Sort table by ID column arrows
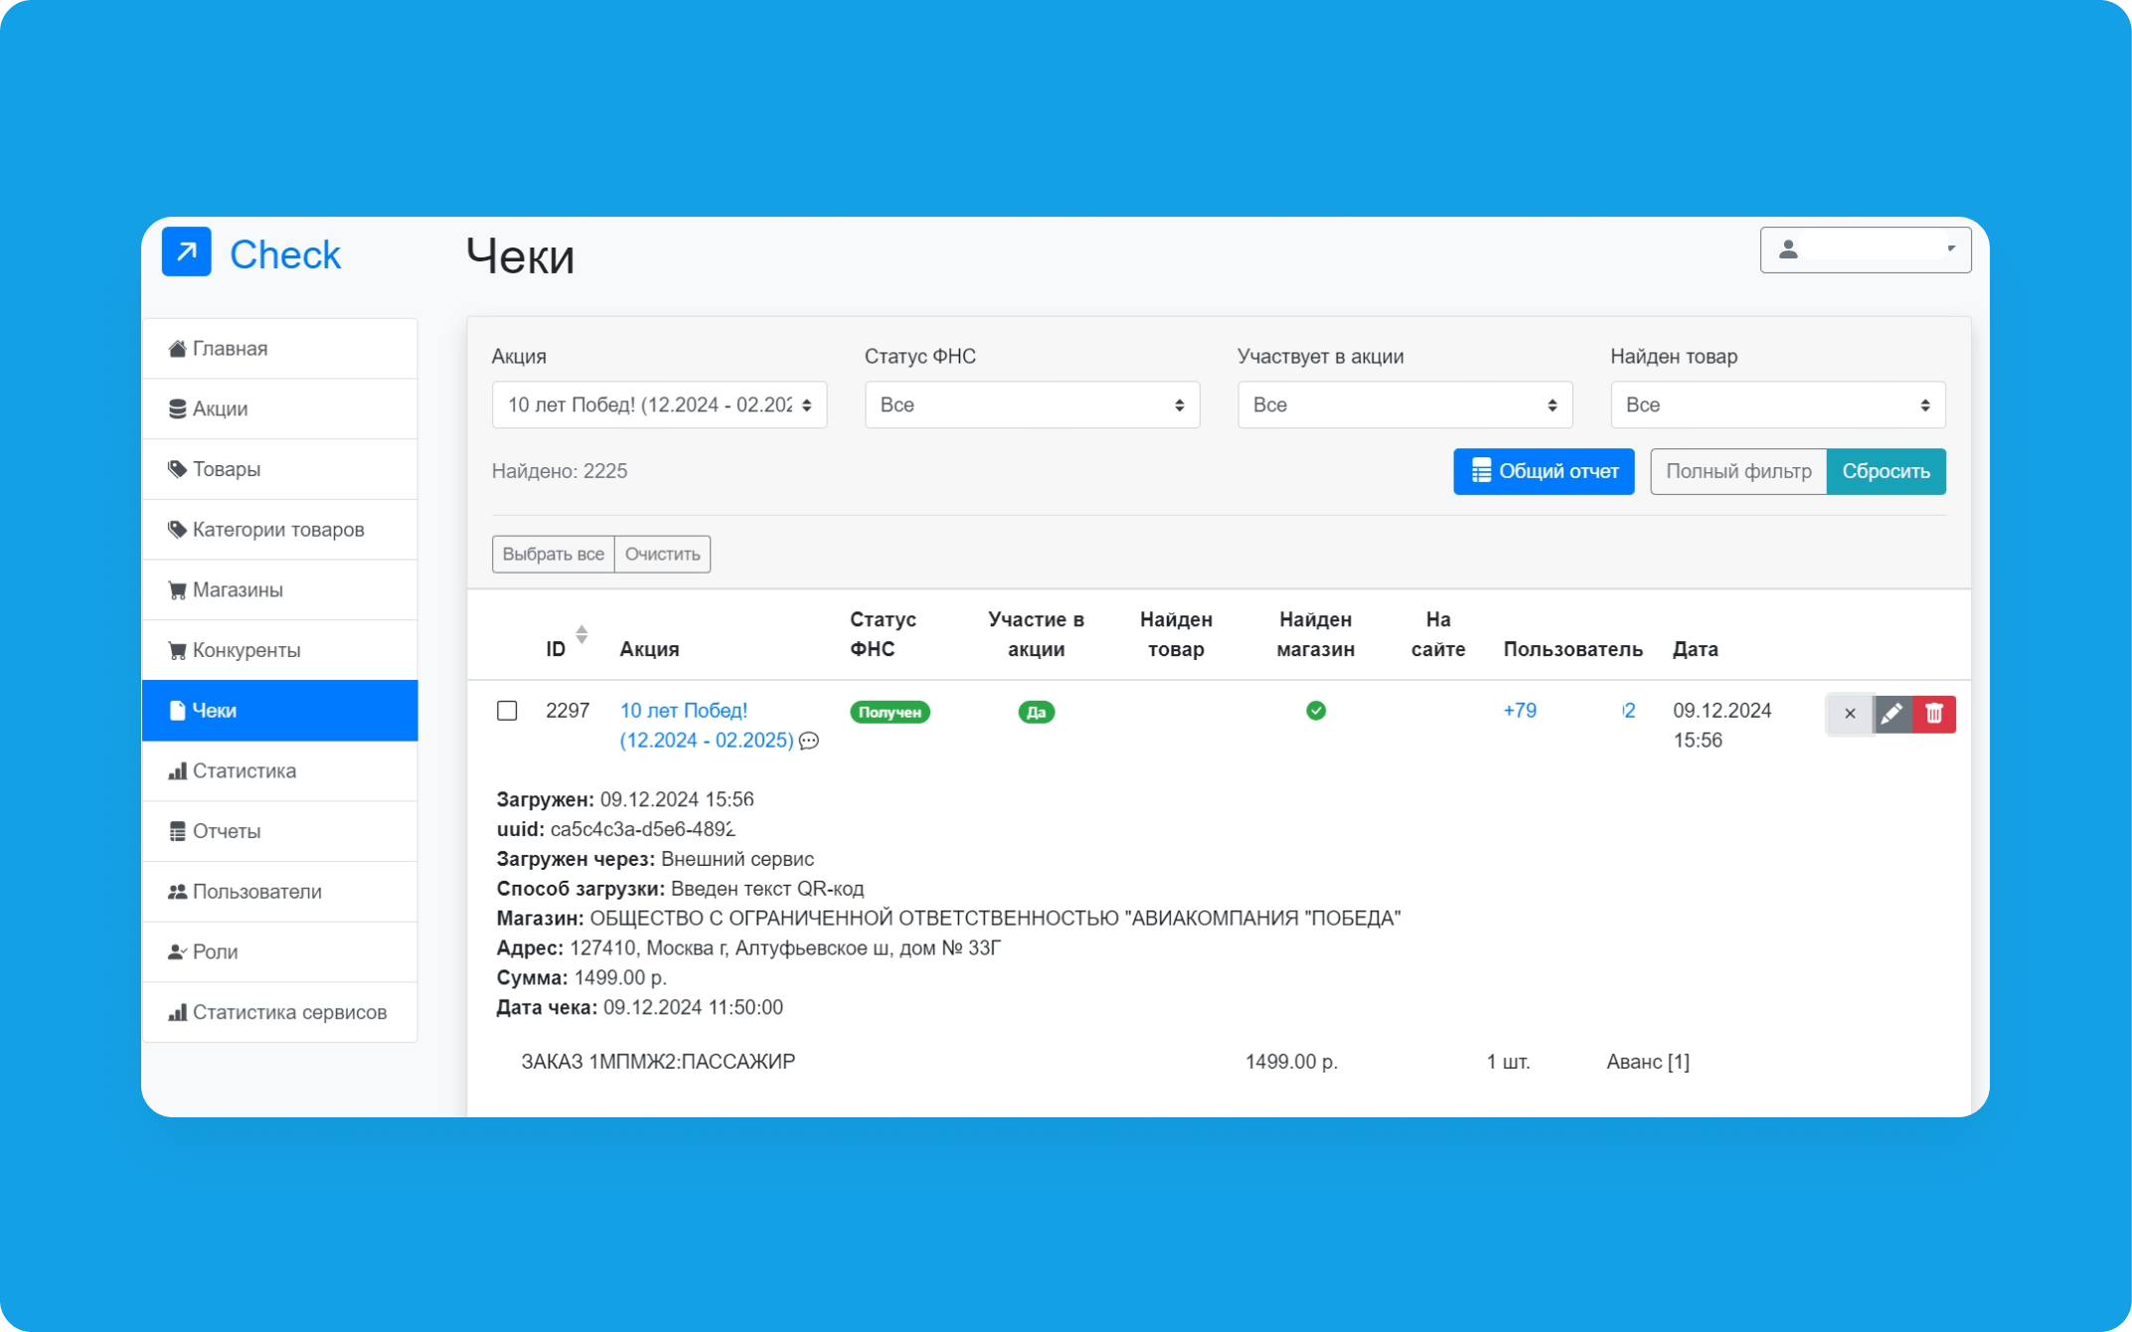The height and width of the screenshot is (1332, 2132). pyautogui.click(x=581, y=634)
